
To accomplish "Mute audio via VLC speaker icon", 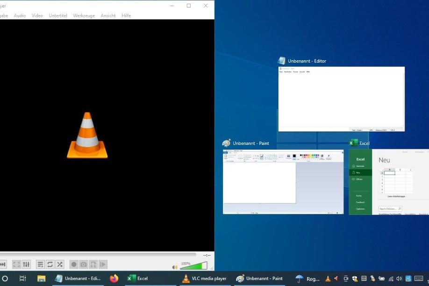I will pos(175,267).
